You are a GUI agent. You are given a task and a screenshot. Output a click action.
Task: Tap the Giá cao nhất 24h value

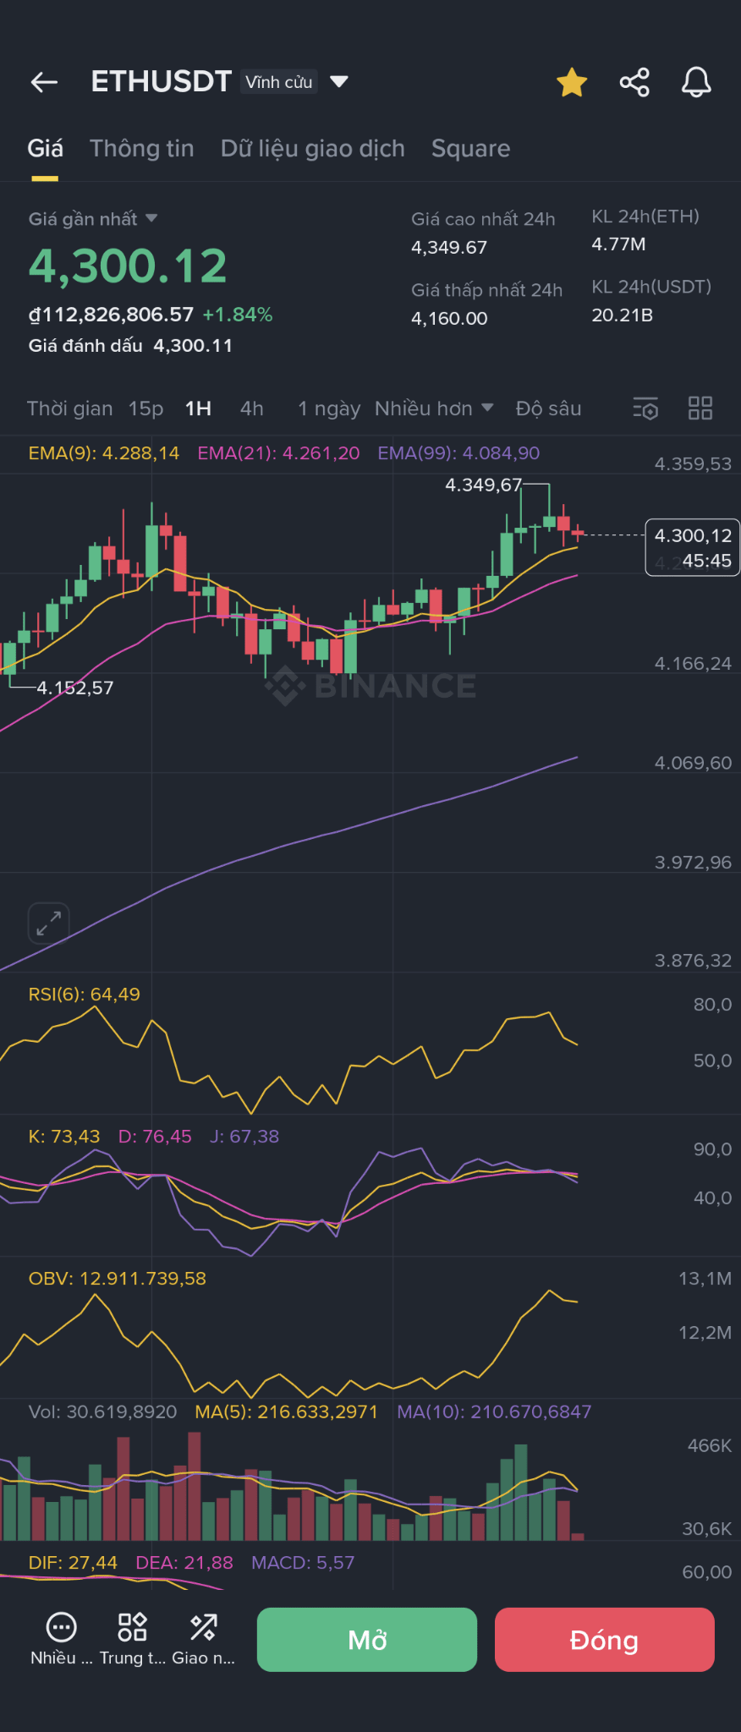click(x=449, y=248)
